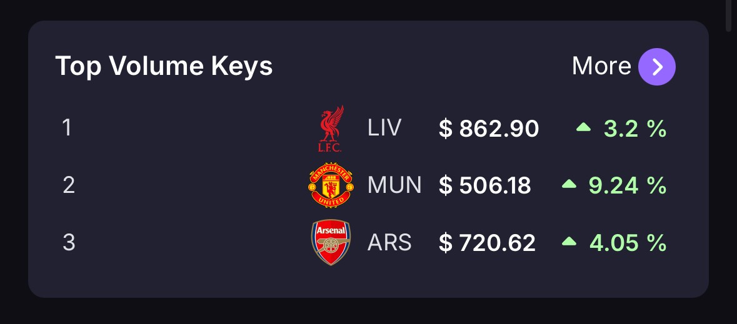Click the 3.2 % change value
This screenshot has height=324, width=737.
635,129
